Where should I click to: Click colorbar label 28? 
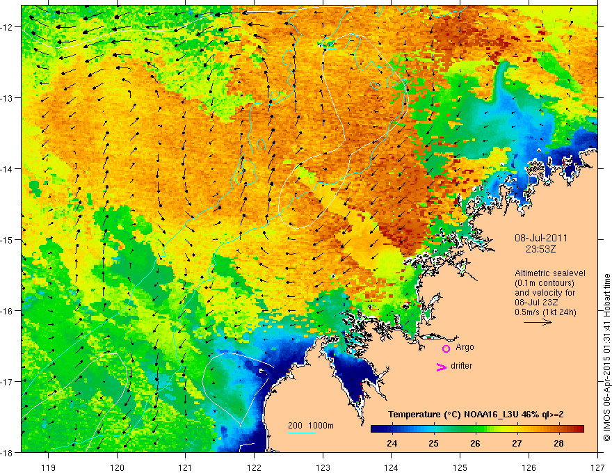[x=558, y=443]
